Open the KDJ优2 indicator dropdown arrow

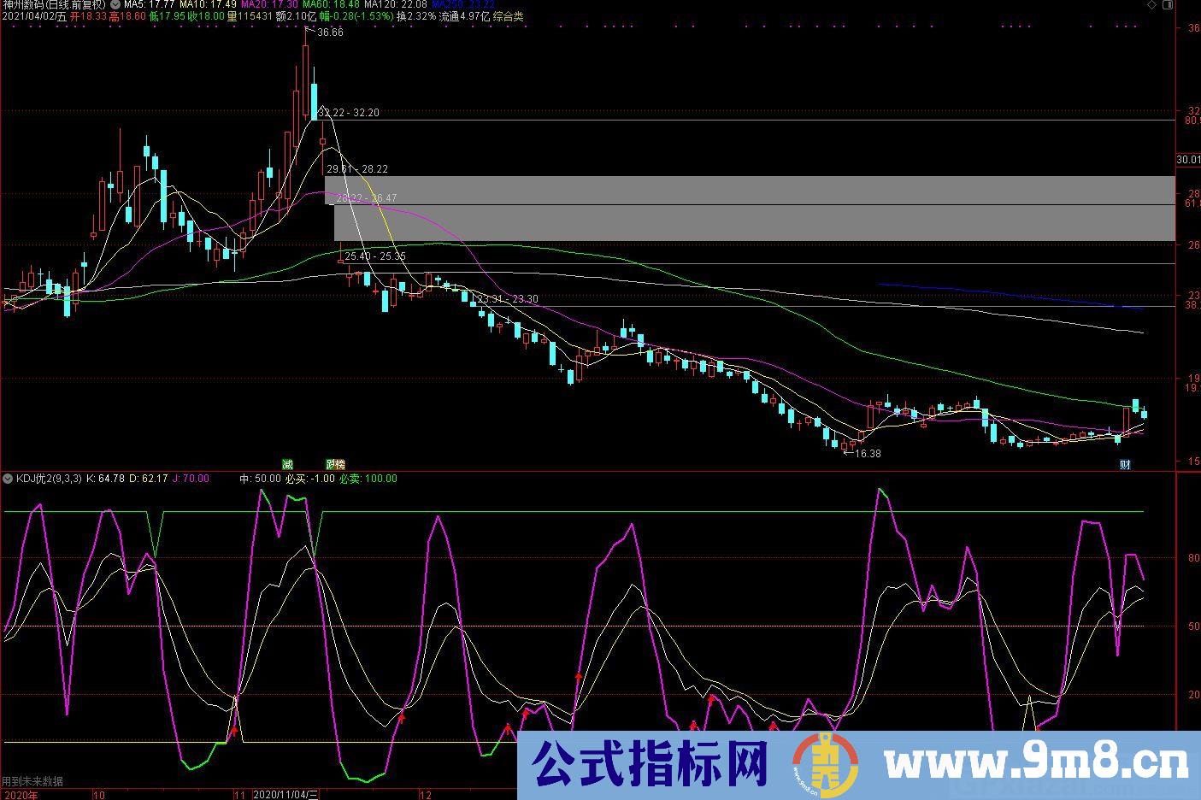(8, 479)
